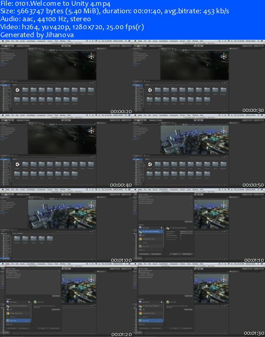
Task: Open the first folder next to the Unity scene asset, 00:00:20 frame
Action: [25, 90]
